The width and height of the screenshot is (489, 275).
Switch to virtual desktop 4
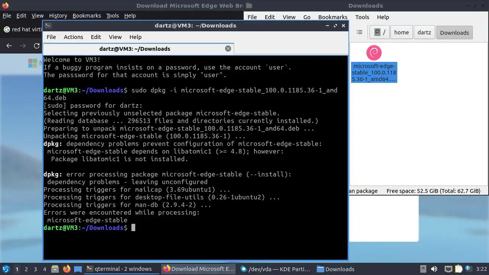coord(44,269)
